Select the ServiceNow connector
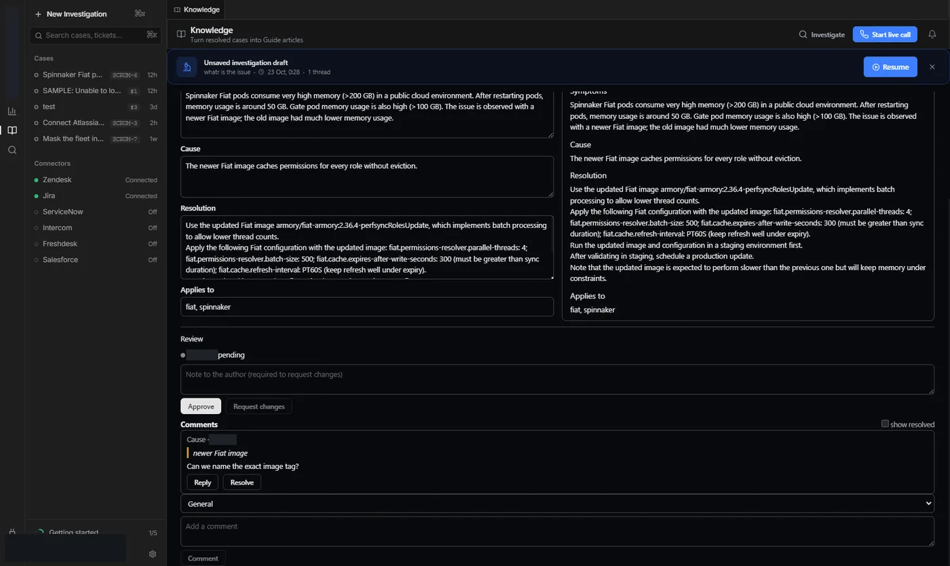 (x=96, y=212)
